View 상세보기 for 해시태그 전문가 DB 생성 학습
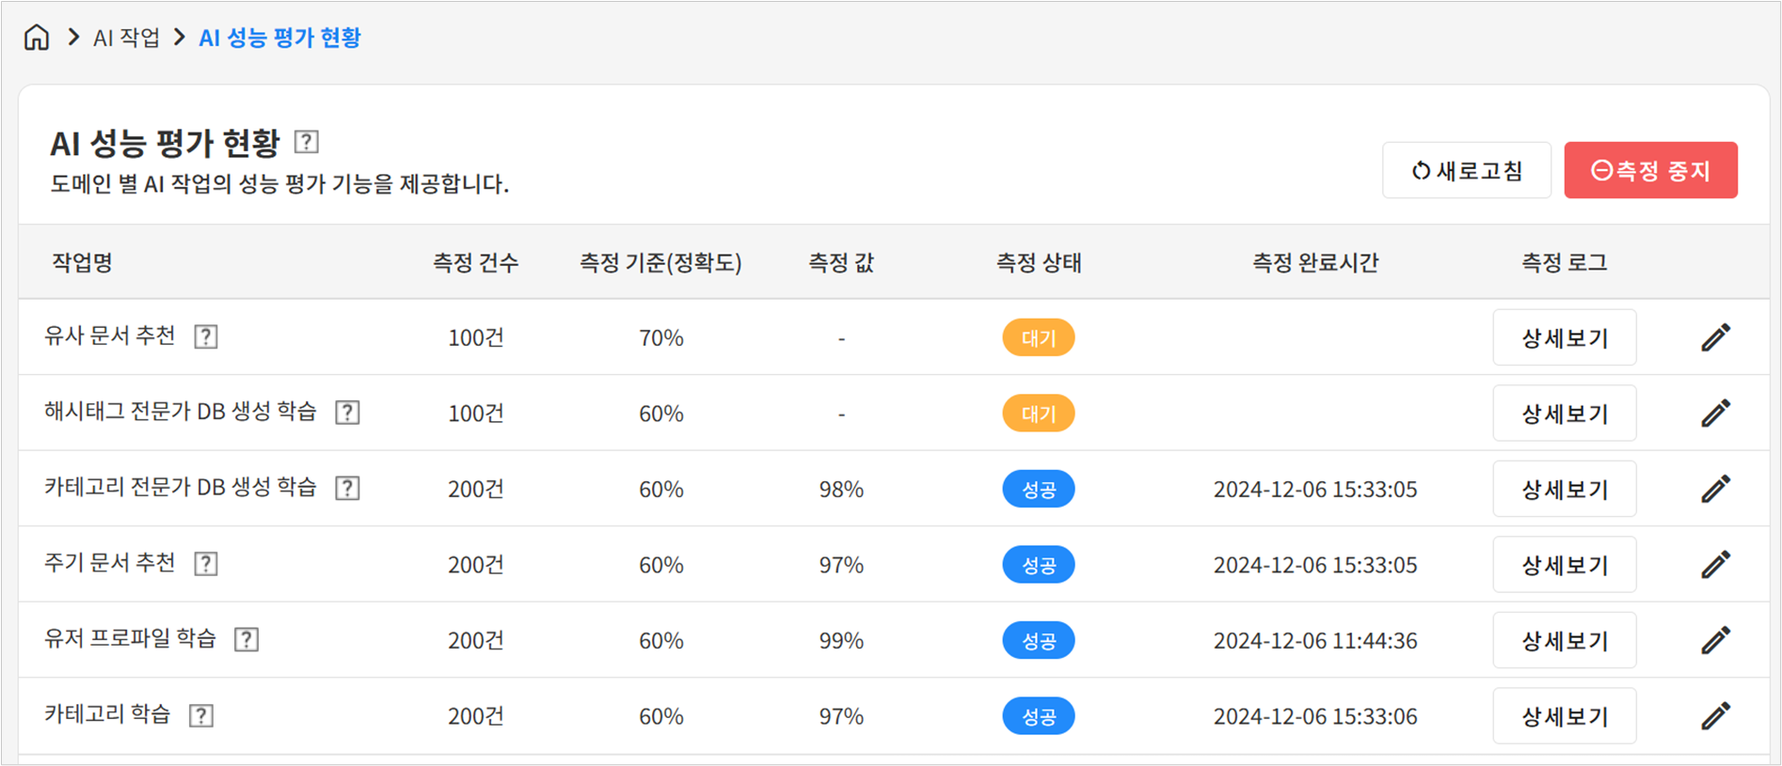The width and height of the screenshot is (1782, 766). point(1564,414)
